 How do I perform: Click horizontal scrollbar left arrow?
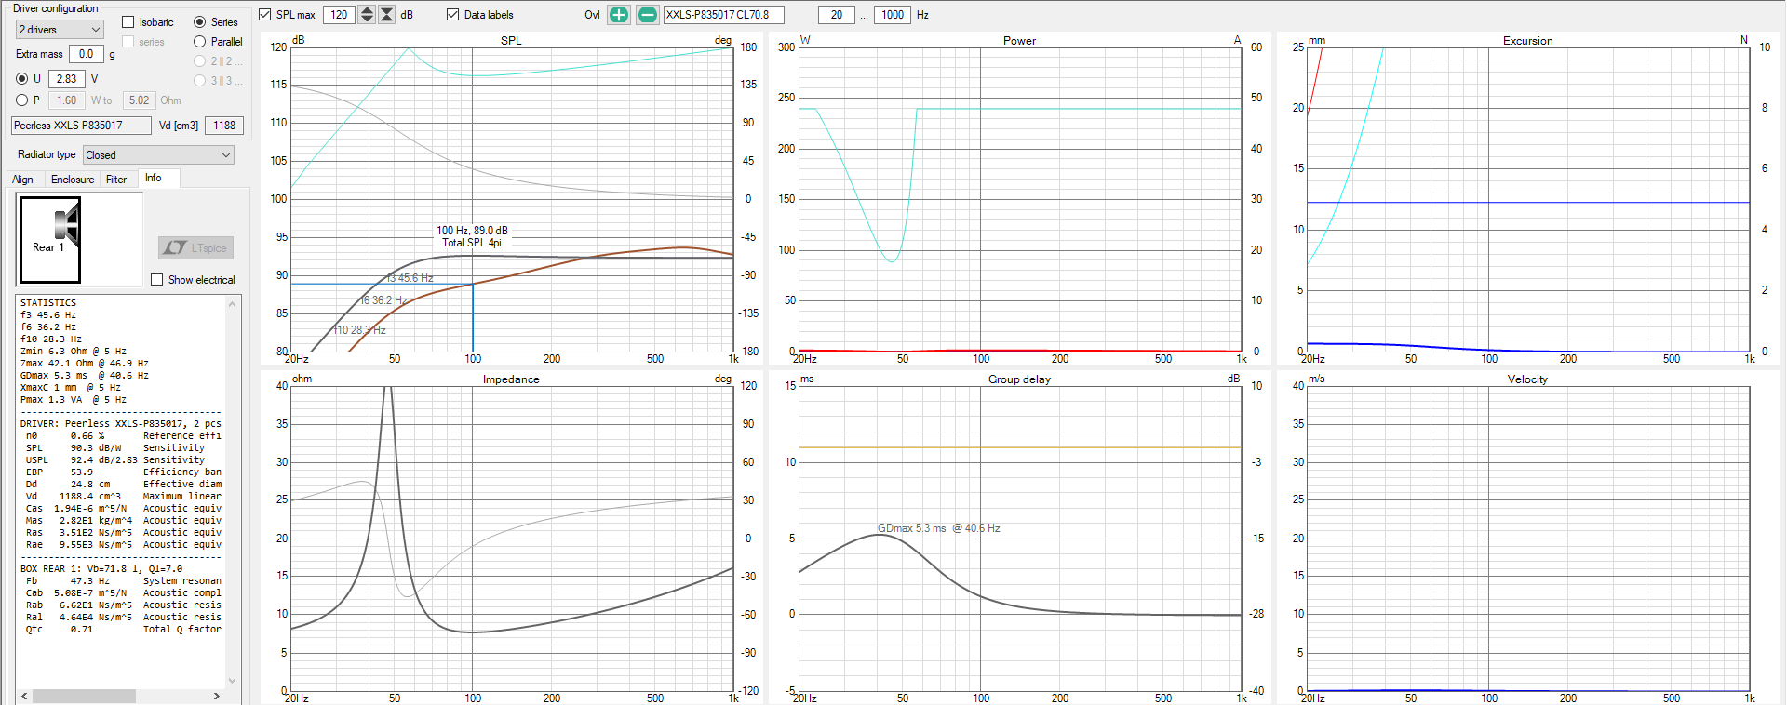pos(25,696)
